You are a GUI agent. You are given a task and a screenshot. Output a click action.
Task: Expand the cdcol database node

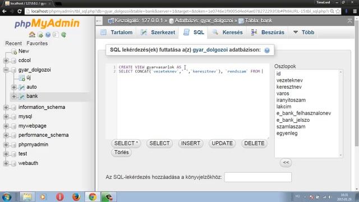pyautogui.click(x=6, y=61)
